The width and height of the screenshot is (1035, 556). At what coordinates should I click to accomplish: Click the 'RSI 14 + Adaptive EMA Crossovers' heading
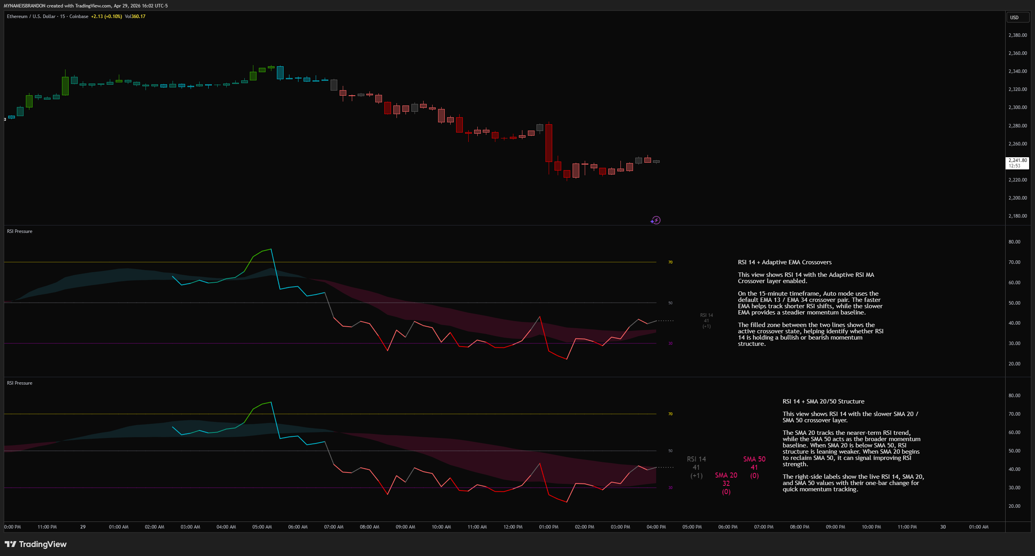coord(785,262)
